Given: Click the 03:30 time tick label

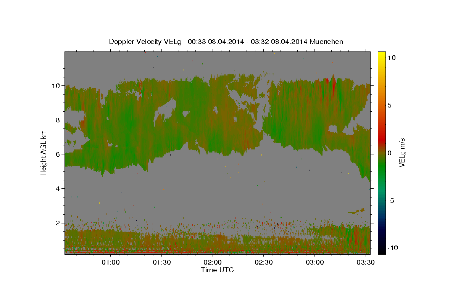Looking at the screenshot, I should 366,262.
